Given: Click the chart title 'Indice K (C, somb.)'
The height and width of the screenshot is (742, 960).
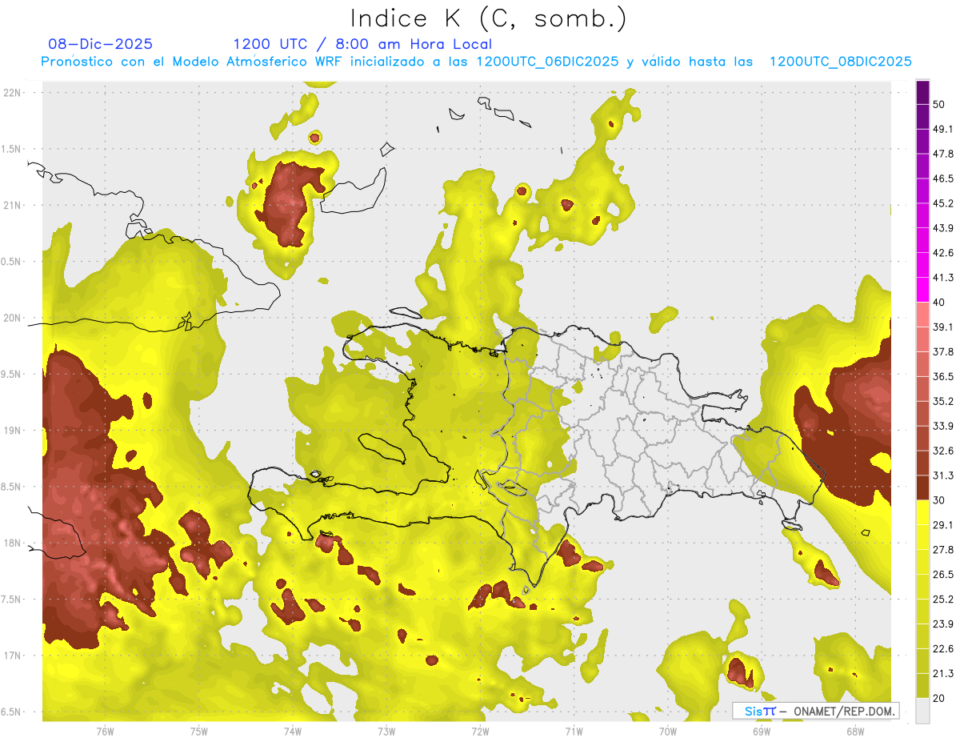Looking at the screenshot, I should (489, 18).
